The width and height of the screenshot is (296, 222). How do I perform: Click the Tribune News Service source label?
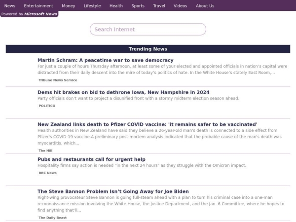(x=58, y=80)
